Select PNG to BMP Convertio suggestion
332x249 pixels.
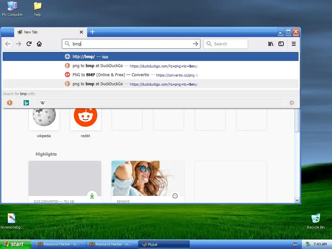click(150, 75)
